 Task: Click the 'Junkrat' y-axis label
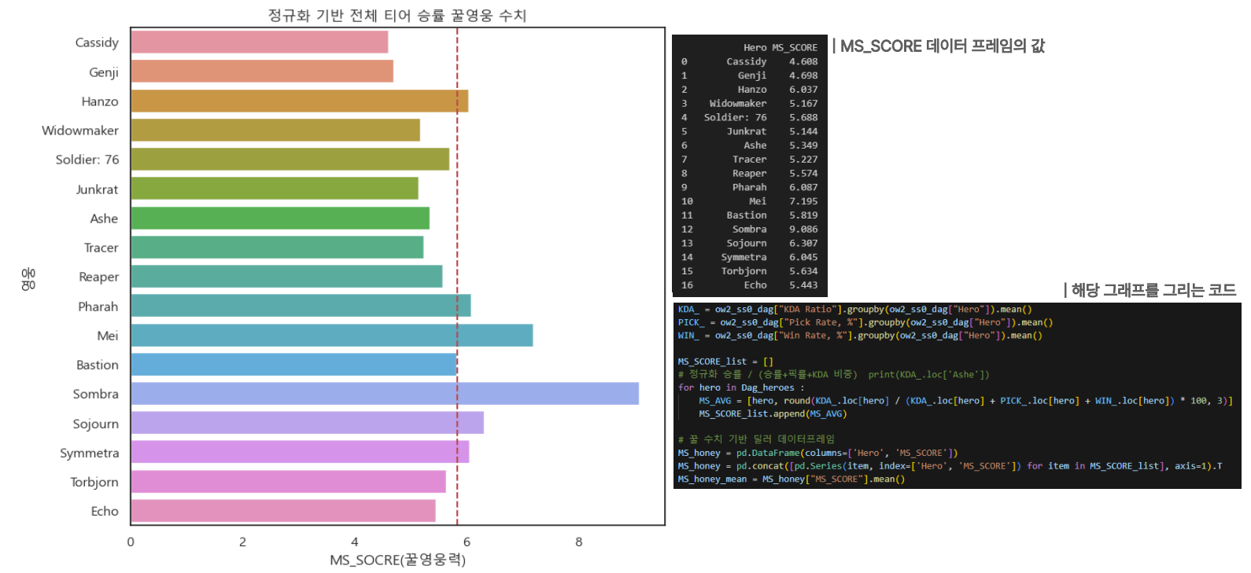(x=97, y=189)
